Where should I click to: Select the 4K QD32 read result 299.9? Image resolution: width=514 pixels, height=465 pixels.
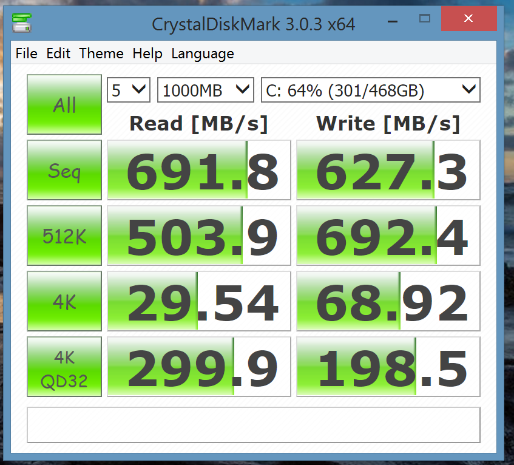pos(199,367)
